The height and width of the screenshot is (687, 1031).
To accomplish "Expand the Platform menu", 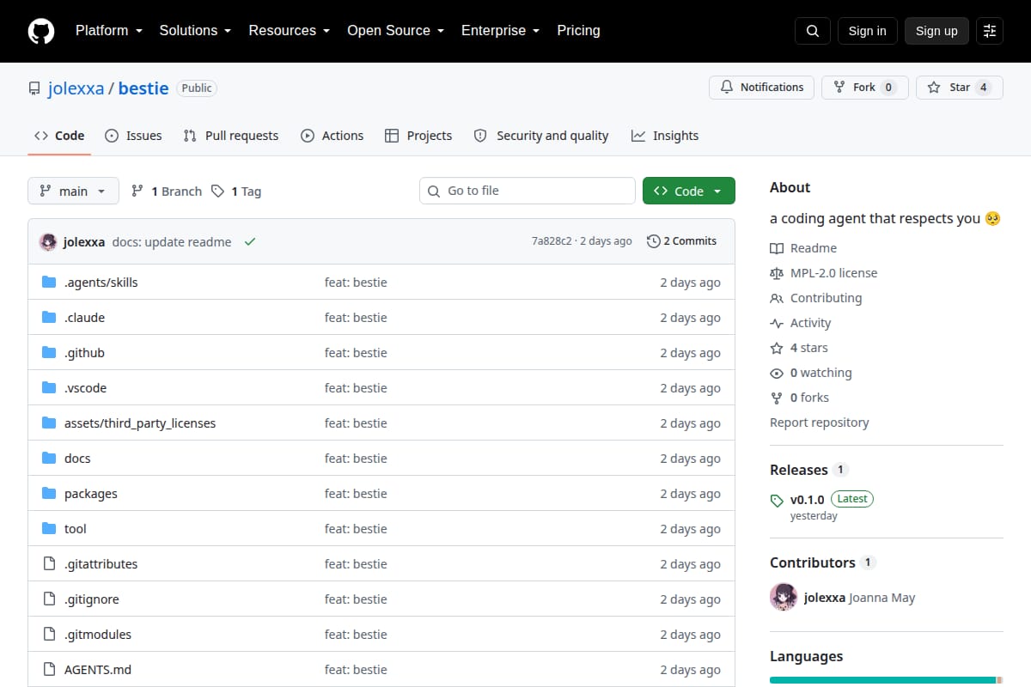I will coord(108,31).
